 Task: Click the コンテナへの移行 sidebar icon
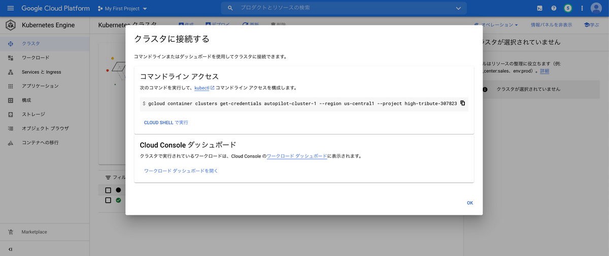coord(11,143)
